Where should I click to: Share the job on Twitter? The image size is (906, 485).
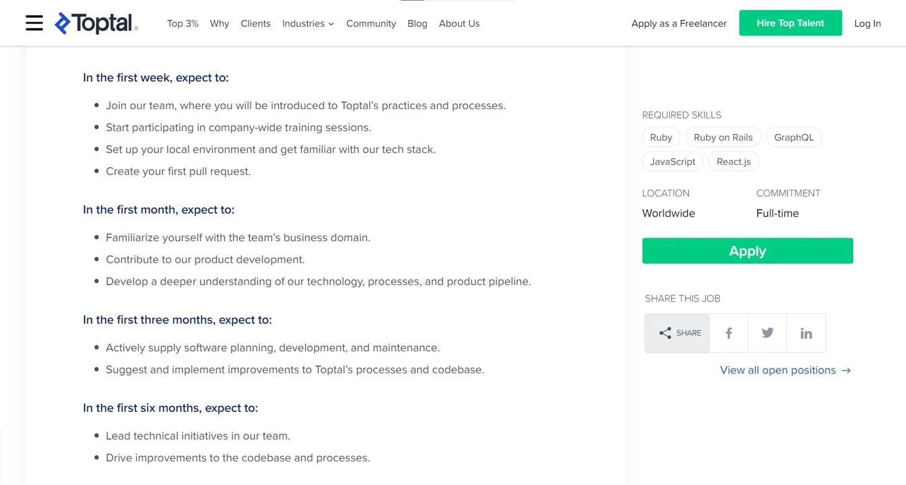click(767, 333)
